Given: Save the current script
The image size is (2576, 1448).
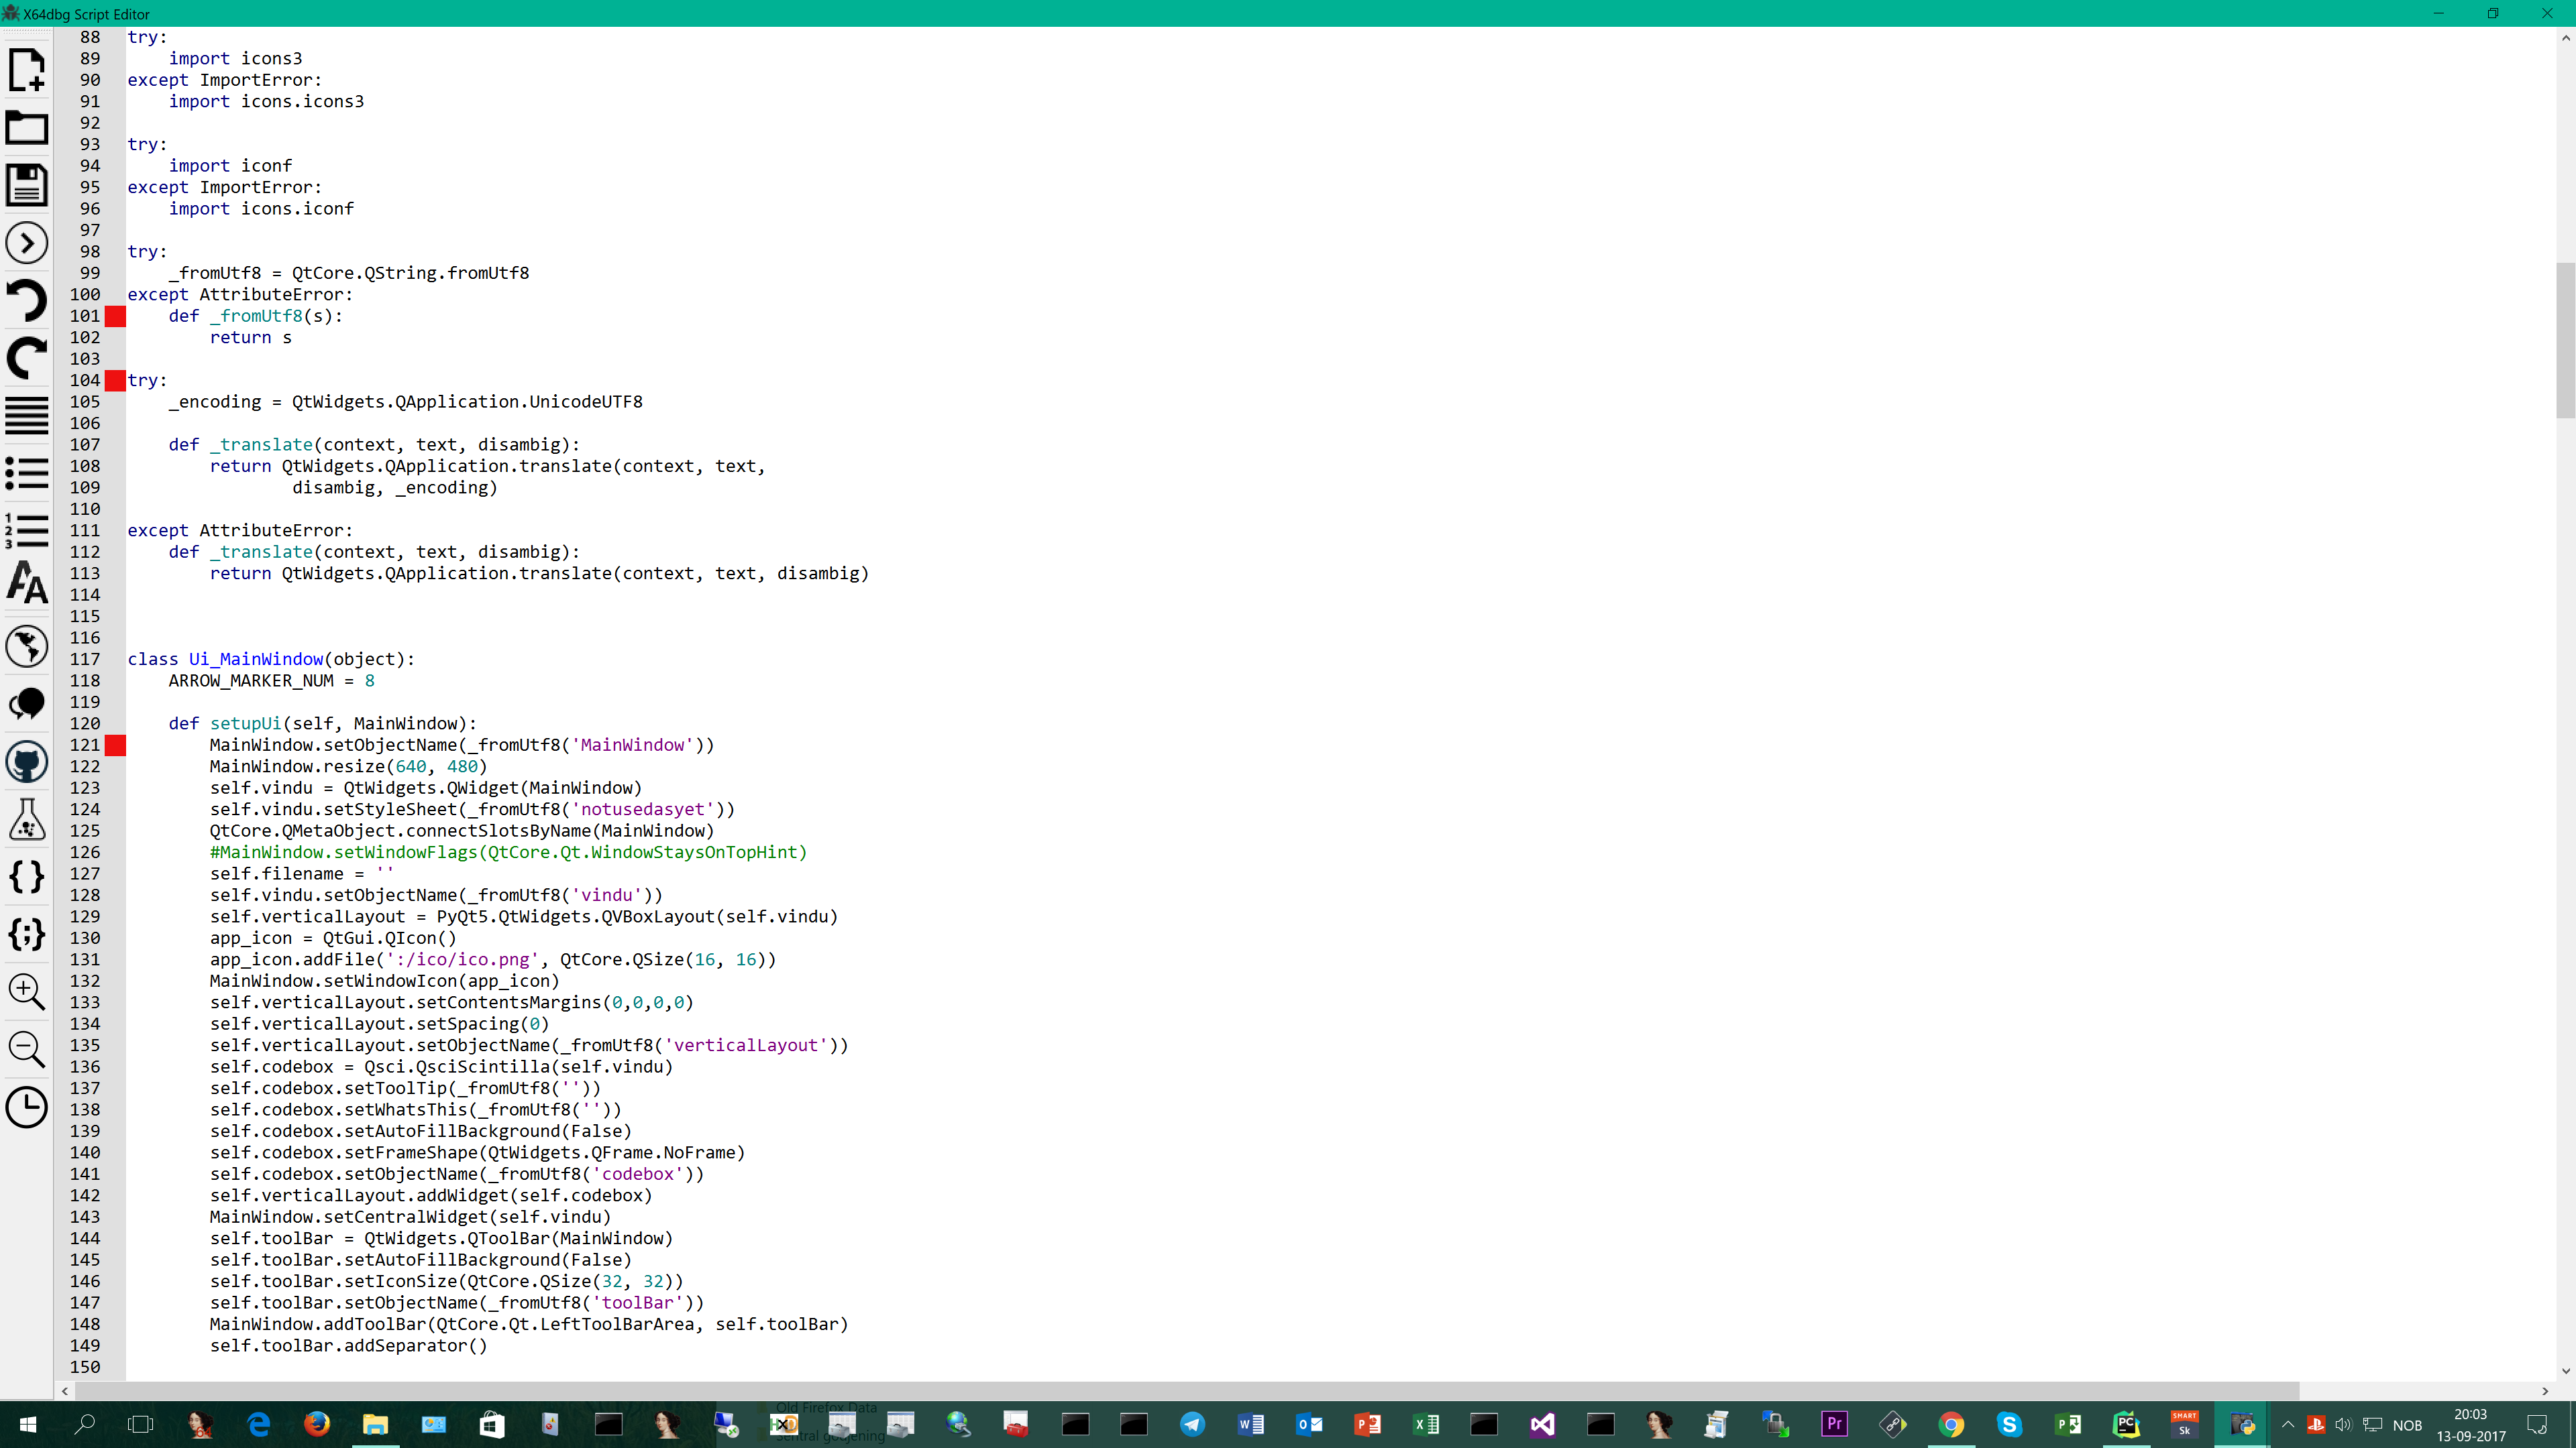Looking at the screenshot, I should pyautogui.click(x=27, y=185).
